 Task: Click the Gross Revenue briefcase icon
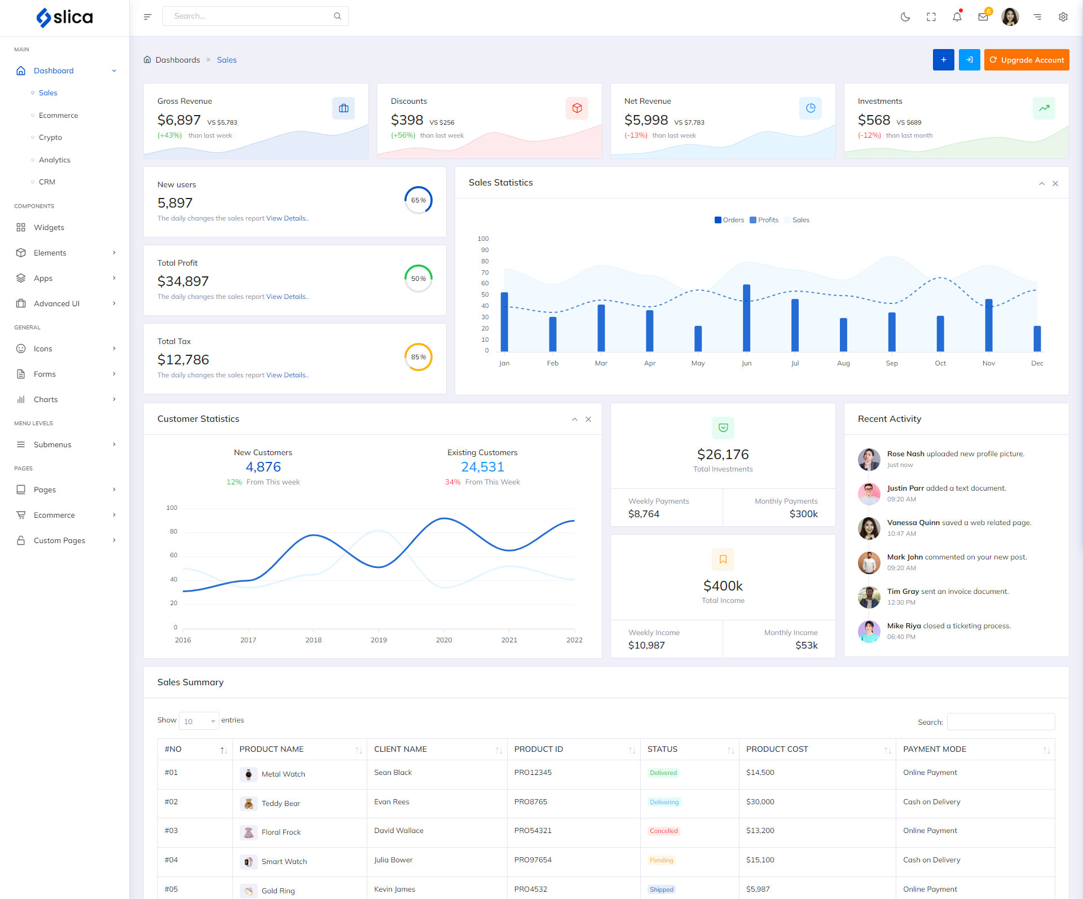[344, 108]
